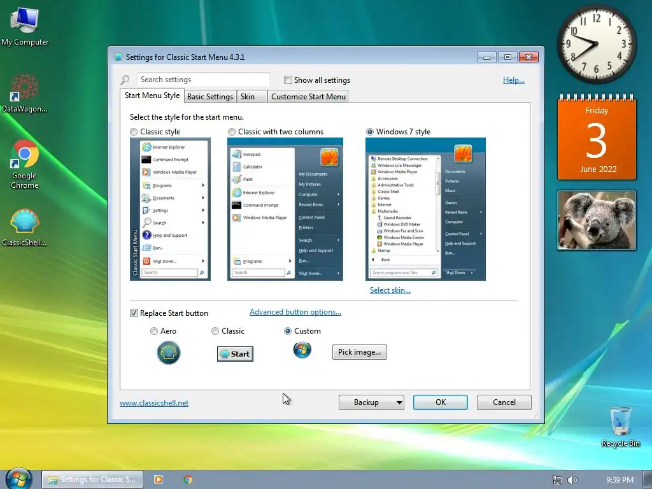Image resolution: width=652 pixels, height=489 pixels.
Task: Click the shell icon in dialog title bar
Action: click(x=118, y=57)
